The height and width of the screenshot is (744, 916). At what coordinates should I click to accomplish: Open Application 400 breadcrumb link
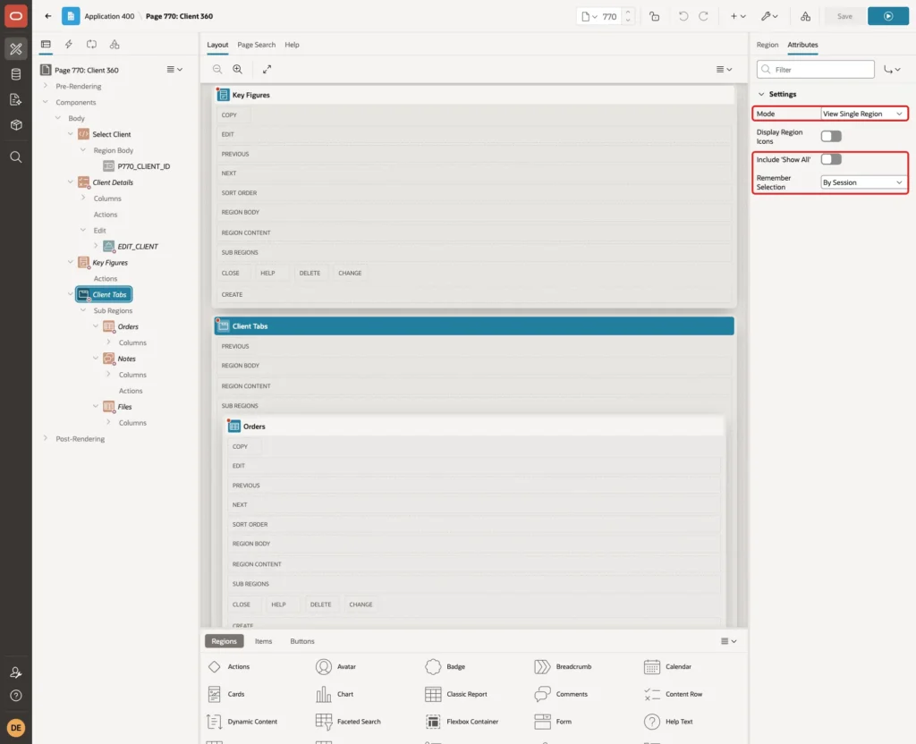(109, 16)
